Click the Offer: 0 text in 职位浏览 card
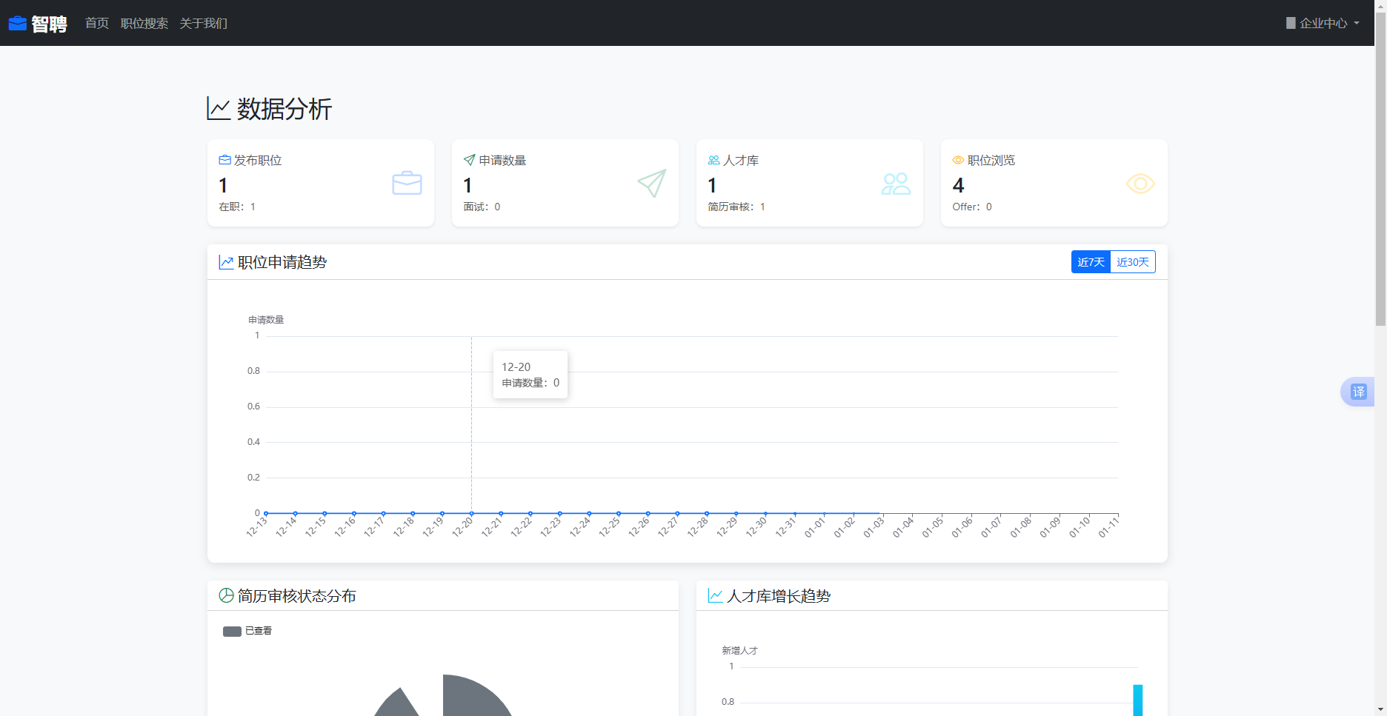The image size is (1387, 716). [x=972, y=207]
